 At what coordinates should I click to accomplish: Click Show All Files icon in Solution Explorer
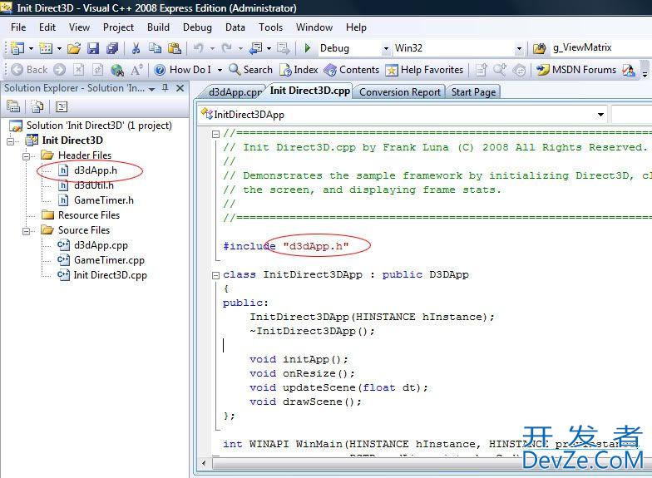(x=37, y=107)
